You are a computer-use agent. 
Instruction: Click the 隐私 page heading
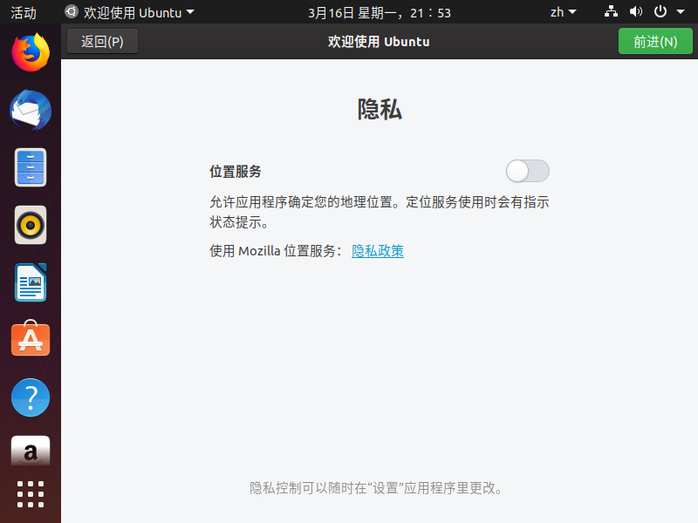click(x=380, y=109)
